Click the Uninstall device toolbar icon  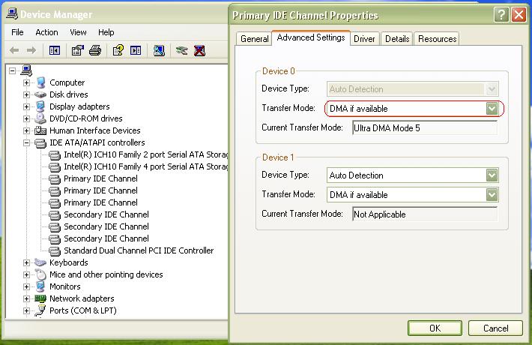200,50
